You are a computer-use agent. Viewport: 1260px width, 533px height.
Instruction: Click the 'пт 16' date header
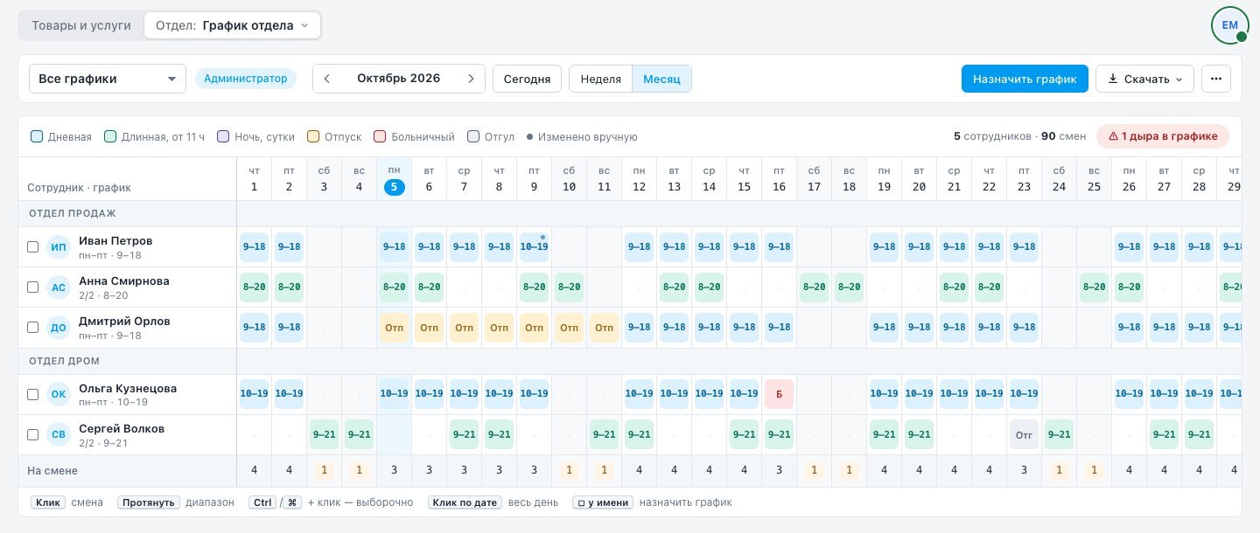tap(780, 179)
